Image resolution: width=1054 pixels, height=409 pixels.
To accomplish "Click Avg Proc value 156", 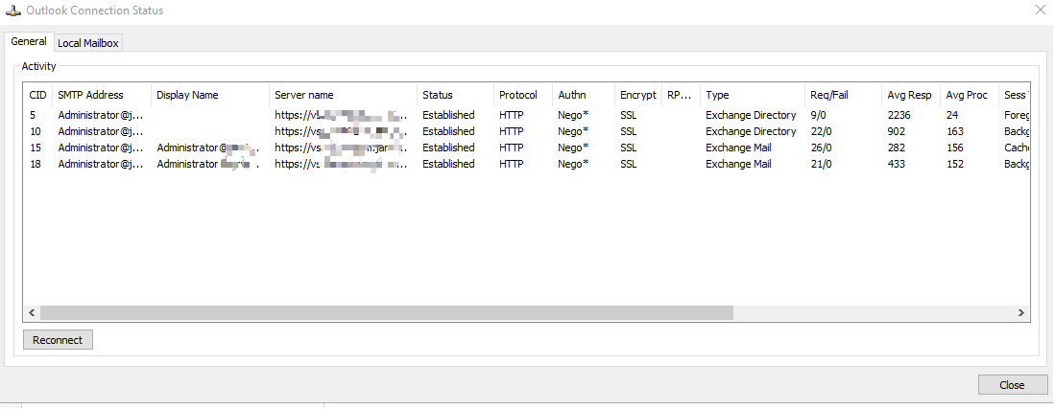I will [x=954, y=148].
